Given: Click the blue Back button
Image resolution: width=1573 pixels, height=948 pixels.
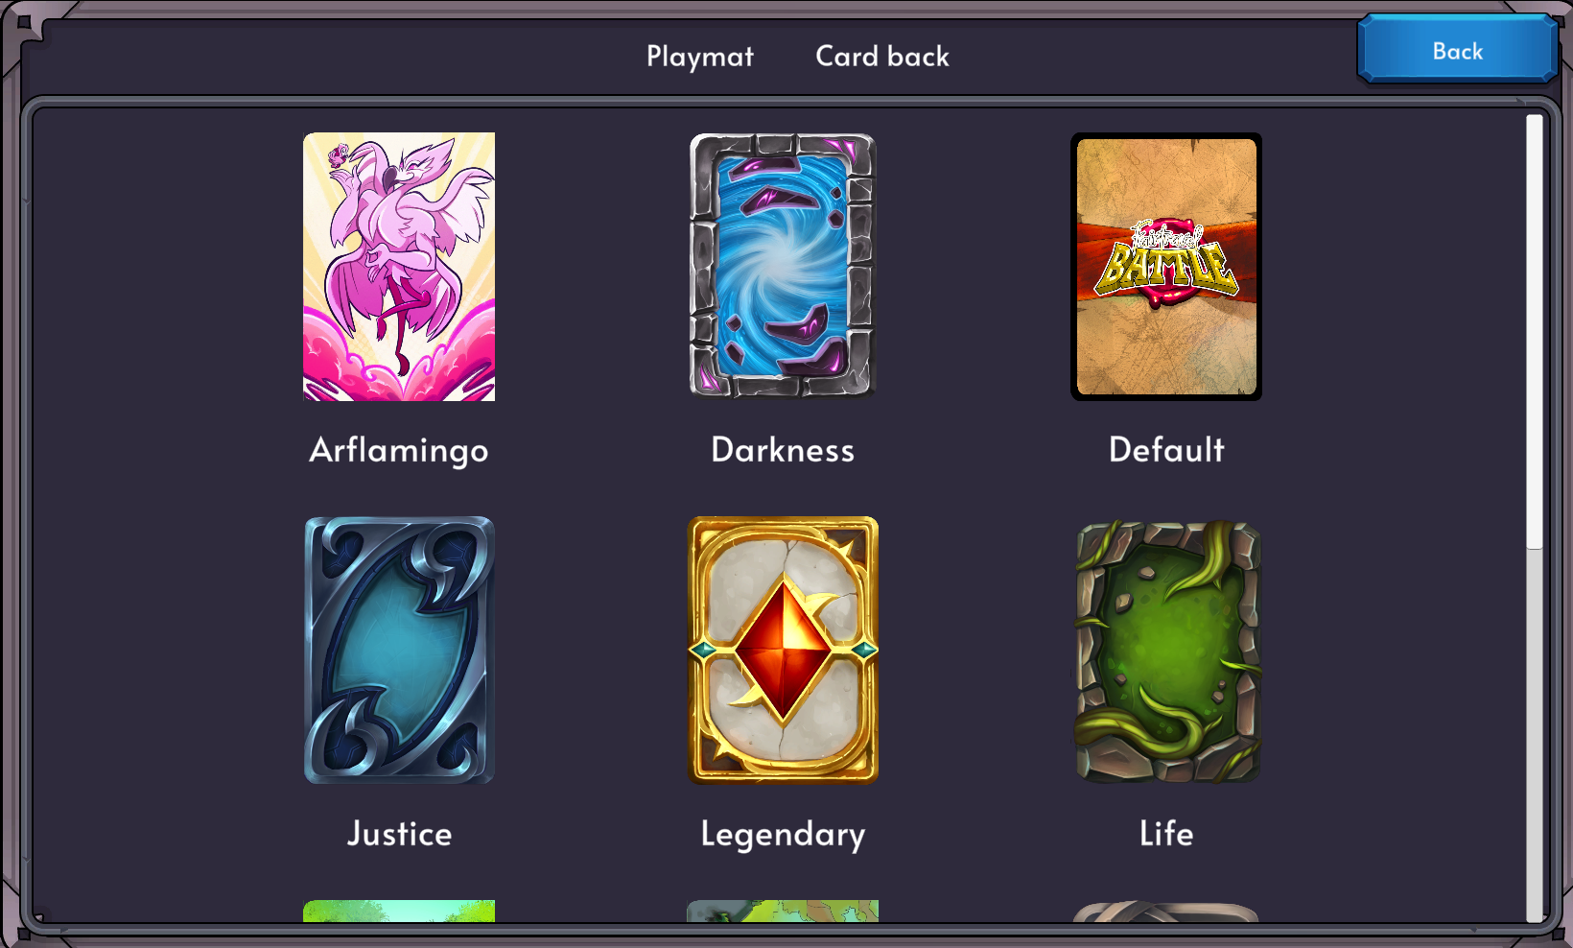Looking at the screenshot, I should tap(1457, 50).
